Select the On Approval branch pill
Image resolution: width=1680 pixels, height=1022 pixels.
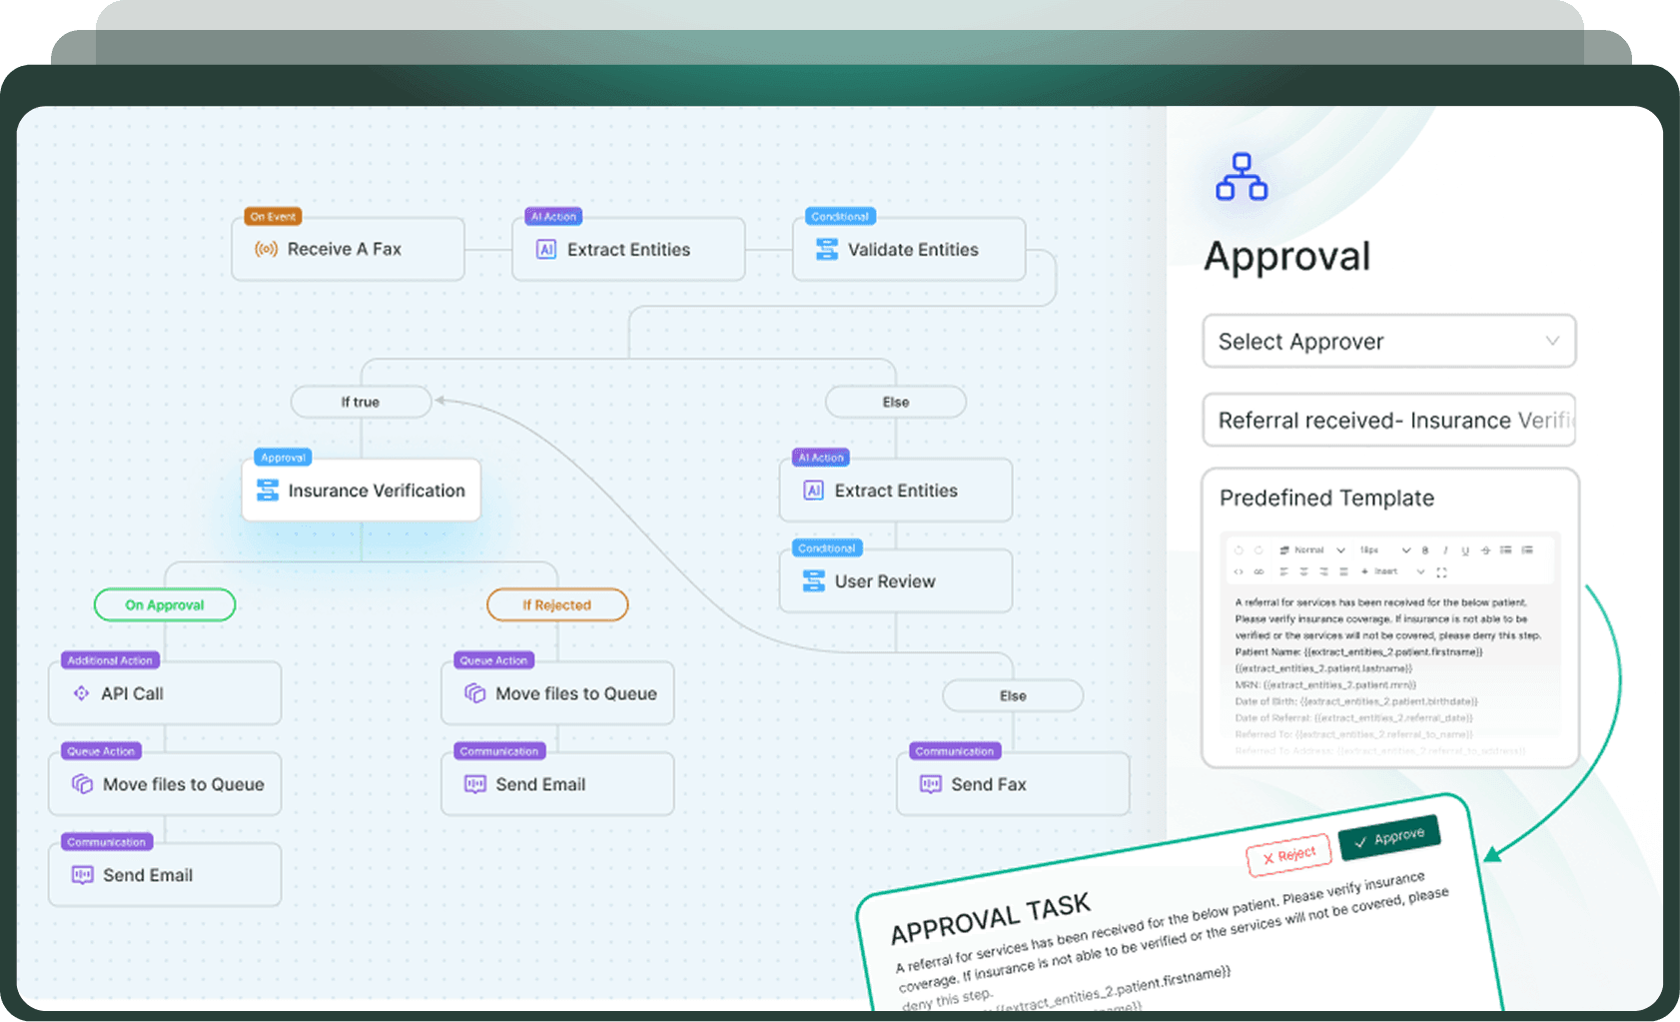(165, 604)
